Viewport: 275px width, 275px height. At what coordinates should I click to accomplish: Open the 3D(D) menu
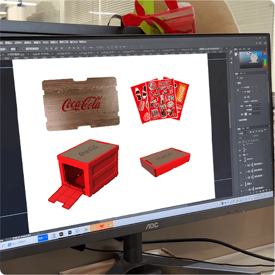pyautogui.click(x=45, y=42)
